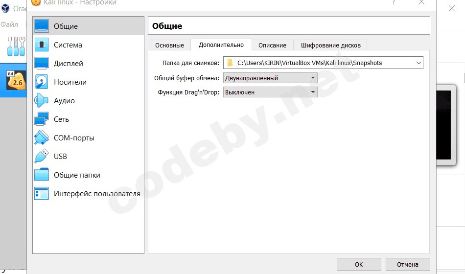
Task: Confirm settings with the ОК button
Action: (x=359, y=264)
